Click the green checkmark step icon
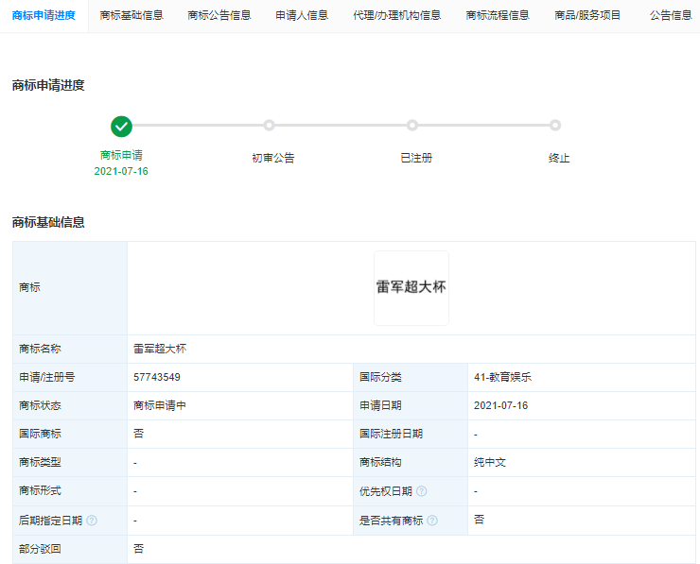The height and width of the screenshot is (564, 700). pyautogui.click(x=121, y=126)
